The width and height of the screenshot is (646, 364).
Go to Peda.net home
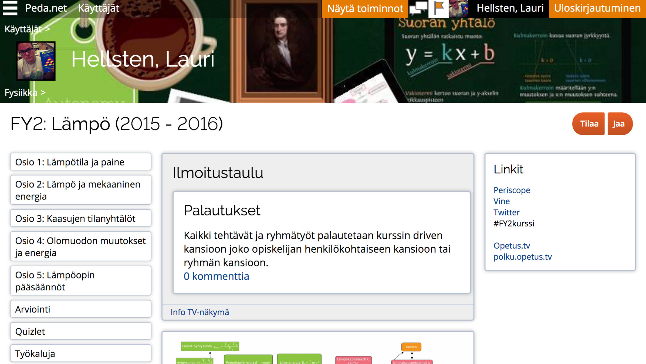point(46,8)
